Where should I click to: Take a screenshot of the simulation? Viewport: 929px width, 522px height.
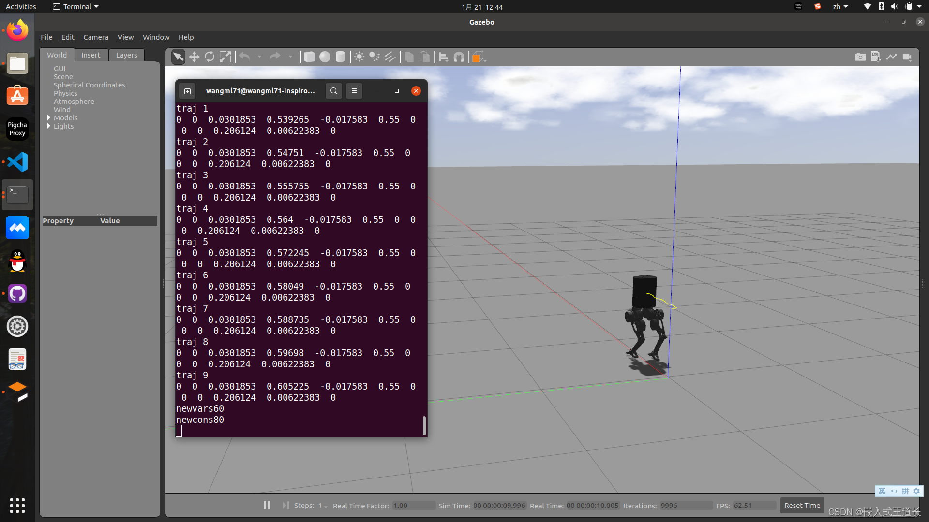coord(861,57)
